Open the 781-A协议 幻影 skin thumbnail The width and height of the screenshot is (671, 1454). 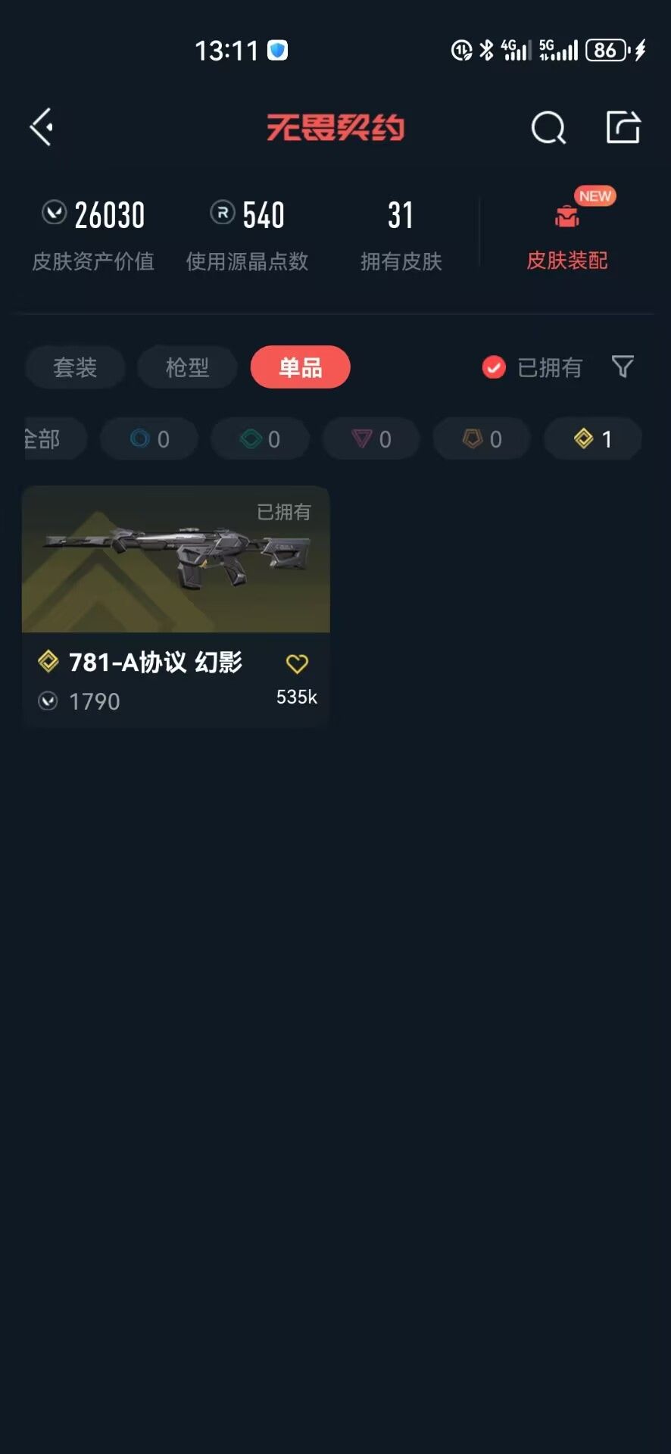pos(176,559)
